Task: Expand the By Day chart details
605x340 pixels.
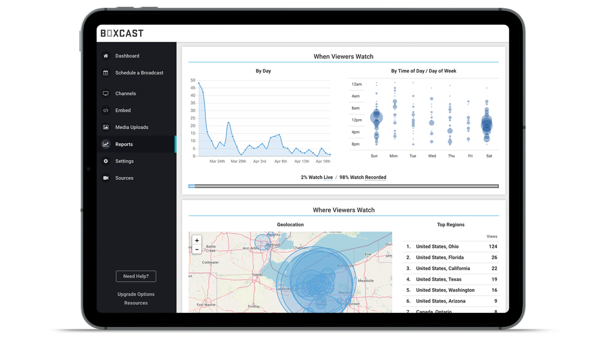Action: [x=259, y=71]
